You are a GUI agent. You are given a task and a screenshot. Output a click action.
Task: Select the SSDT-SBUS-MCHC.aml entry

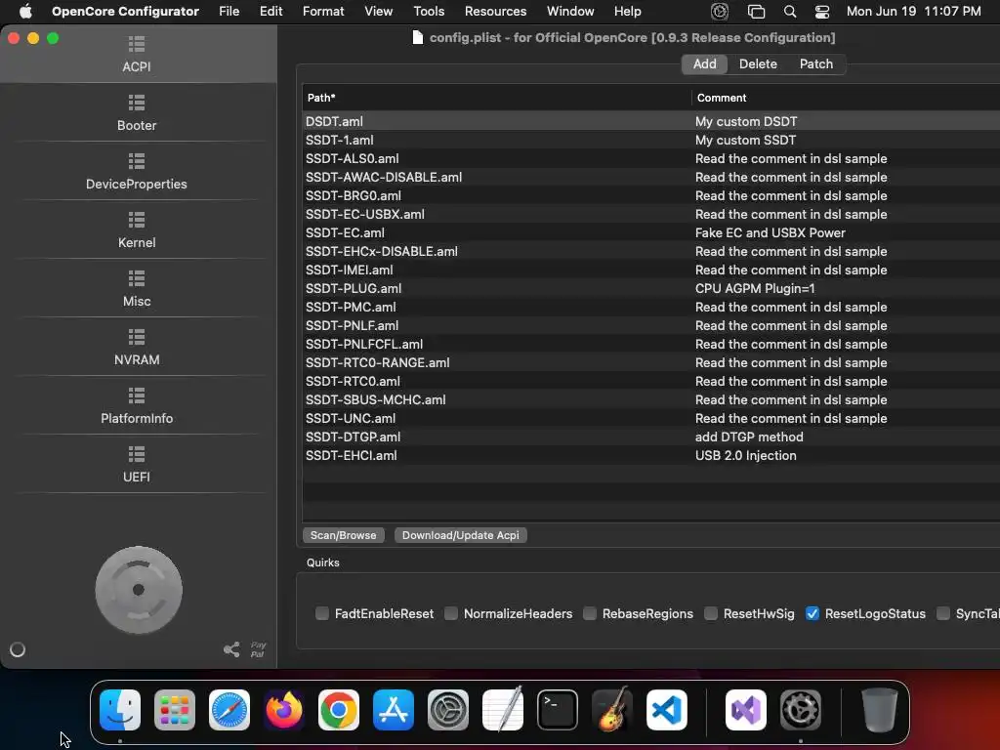coord(651,399)
